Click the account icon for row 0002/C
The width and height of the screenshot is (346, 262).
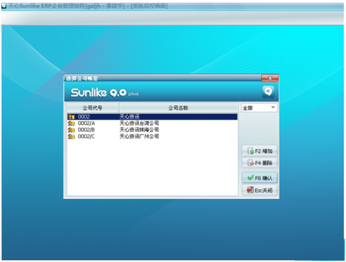click(x=71, y=136)
